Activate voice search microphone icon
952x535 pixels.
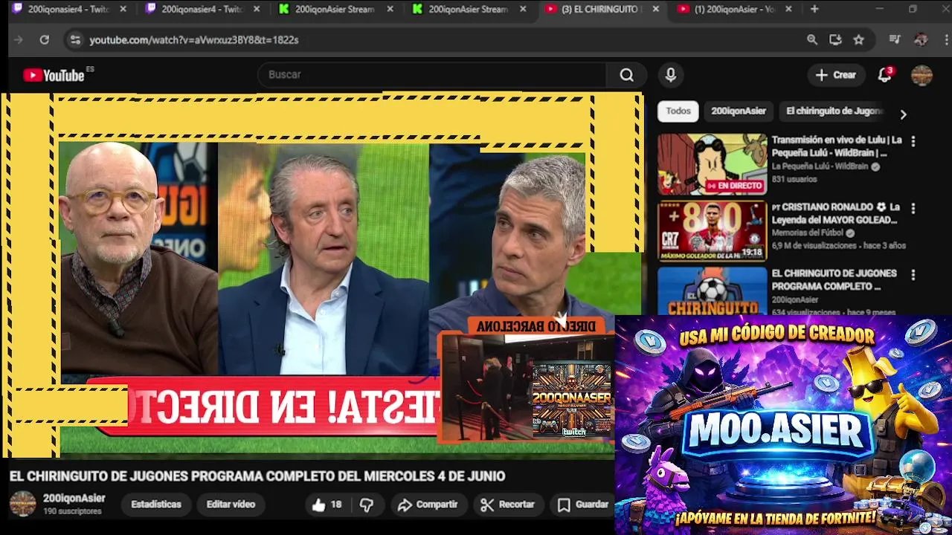[x=671, y=75]
